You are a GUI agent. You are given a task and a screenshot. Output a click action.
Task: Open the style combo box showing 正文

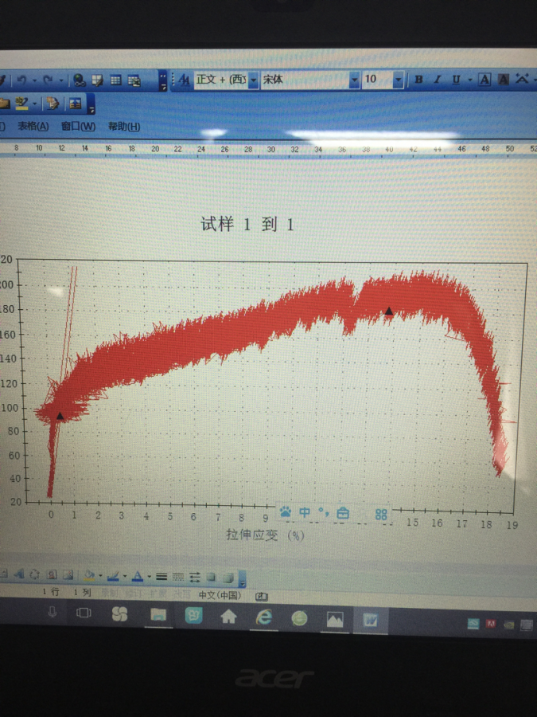227,80
